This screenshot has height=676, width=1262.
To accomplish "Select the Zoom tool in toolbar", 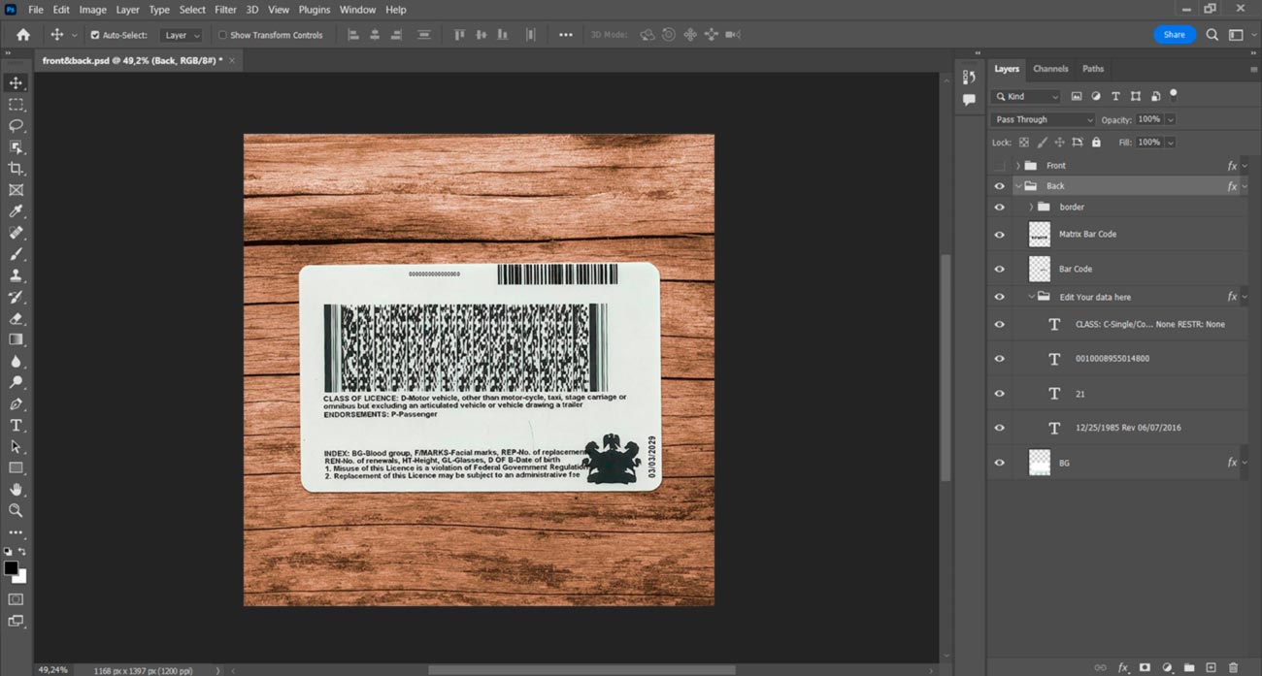I will point(16,510).
